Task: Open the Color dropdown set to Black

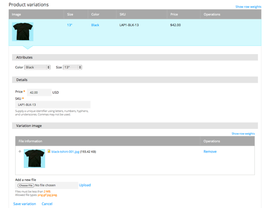Action: (37, 67)
